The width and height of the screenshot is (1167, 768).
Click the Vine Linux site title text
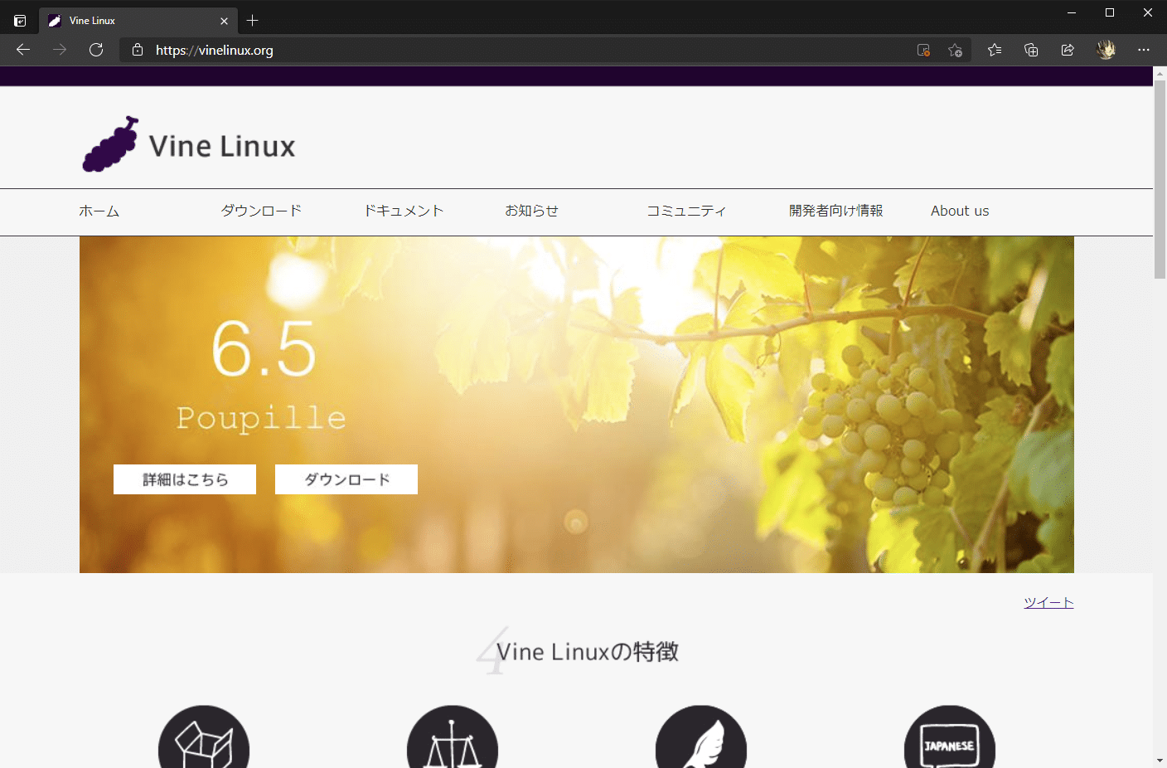point(222,147)
